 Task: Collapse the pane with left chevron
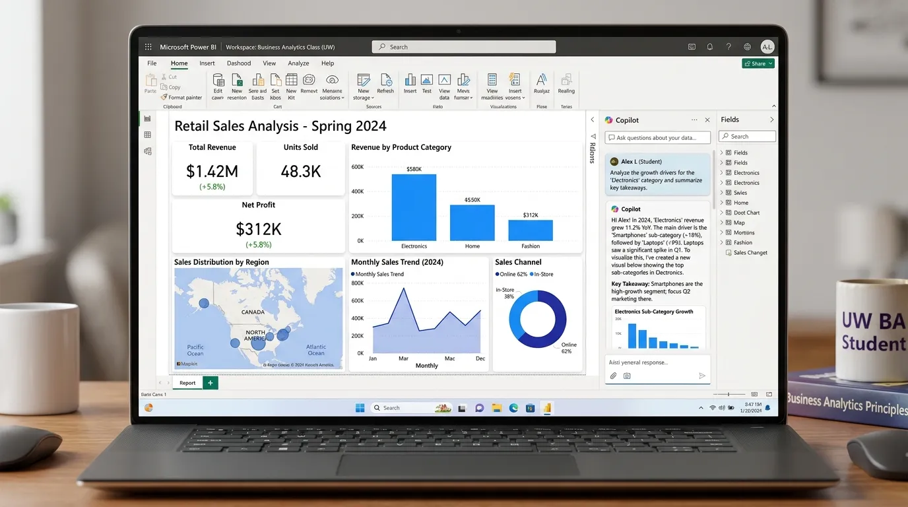[x=592, y=119]
